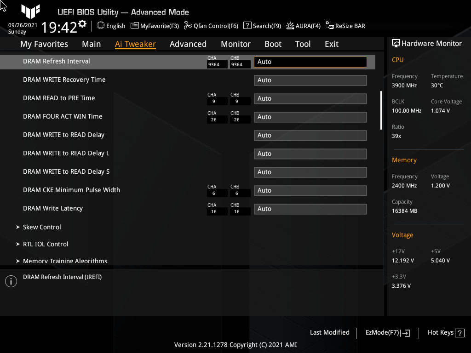The height and width of the screenshot is (353, 471).
Task: Open the DRAM Refresh Interval dropdown
Action: [x=310, y=61]
